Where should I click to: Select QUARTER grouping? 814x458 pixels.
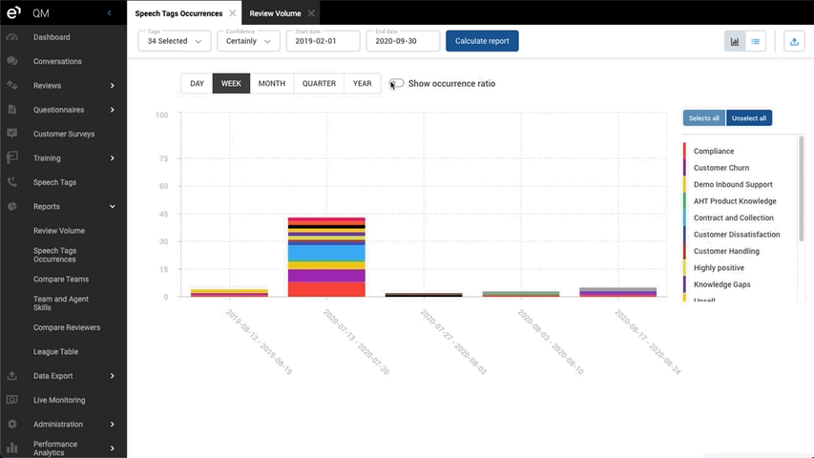click(x=319, y=84)
